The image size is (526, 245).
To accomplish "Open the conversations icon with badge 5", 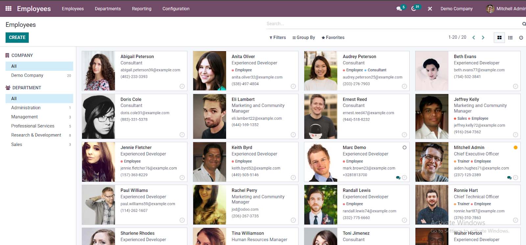I will point(400,8).
